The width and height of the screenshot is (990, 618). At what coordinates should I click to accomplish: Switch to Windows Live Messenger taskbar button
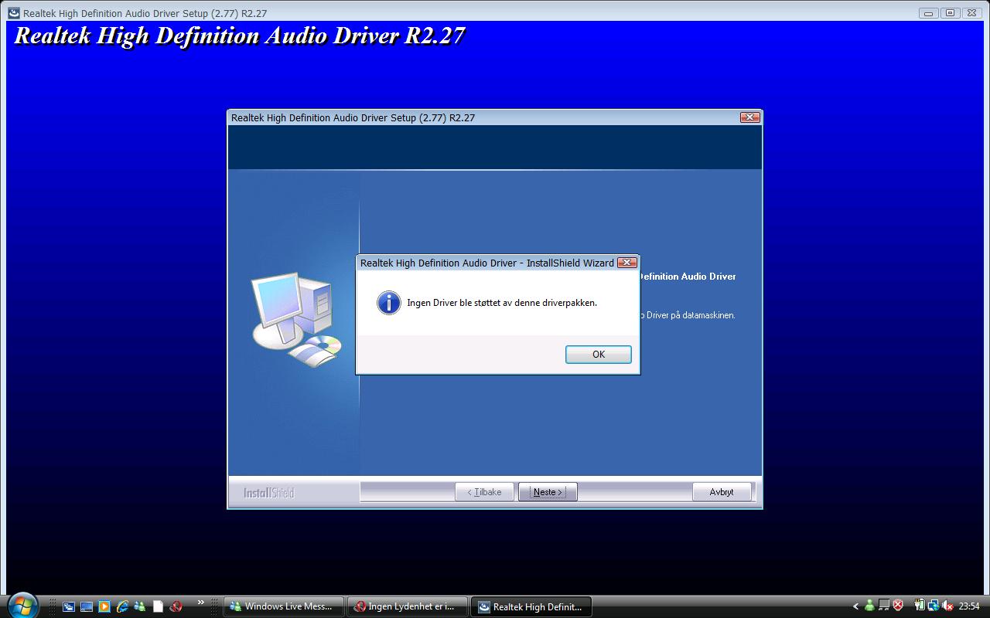point(284,606)
